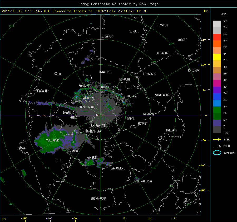Click the BIJAPUR city label

107,36
